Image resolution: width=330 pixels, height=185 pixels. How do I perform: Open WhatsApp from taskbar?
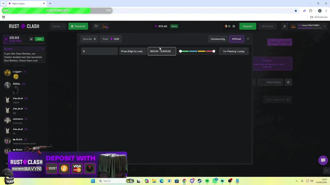[215, 181]
